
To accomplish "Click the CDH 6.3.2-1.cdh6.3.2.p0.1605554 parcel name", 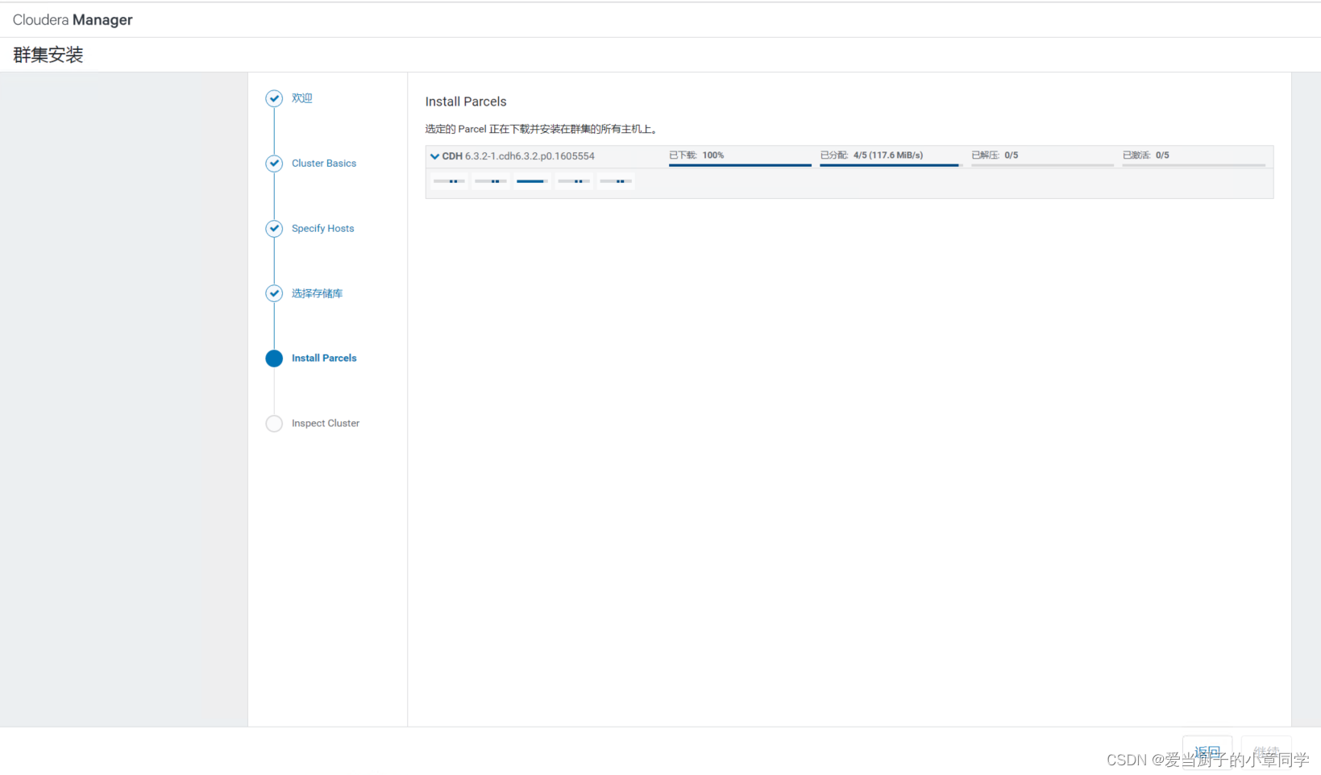I will click(518, 156).
